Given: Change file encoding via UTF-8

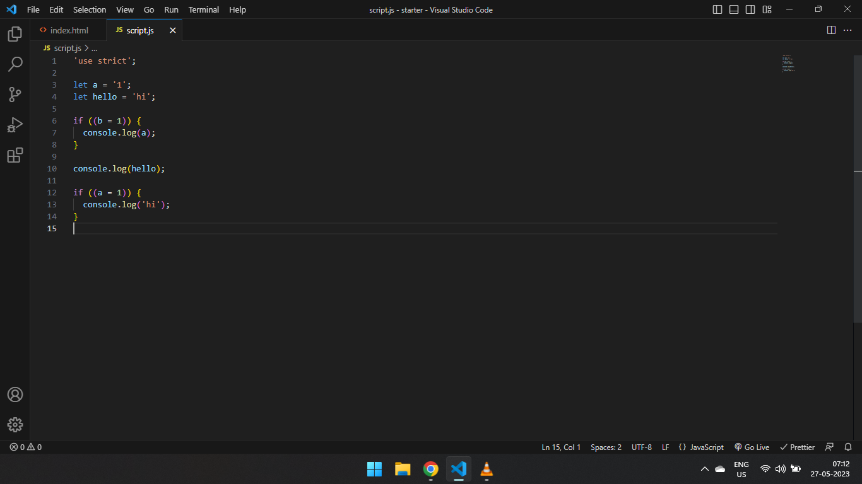Looking at the screenshot, I should pos(642,447).
